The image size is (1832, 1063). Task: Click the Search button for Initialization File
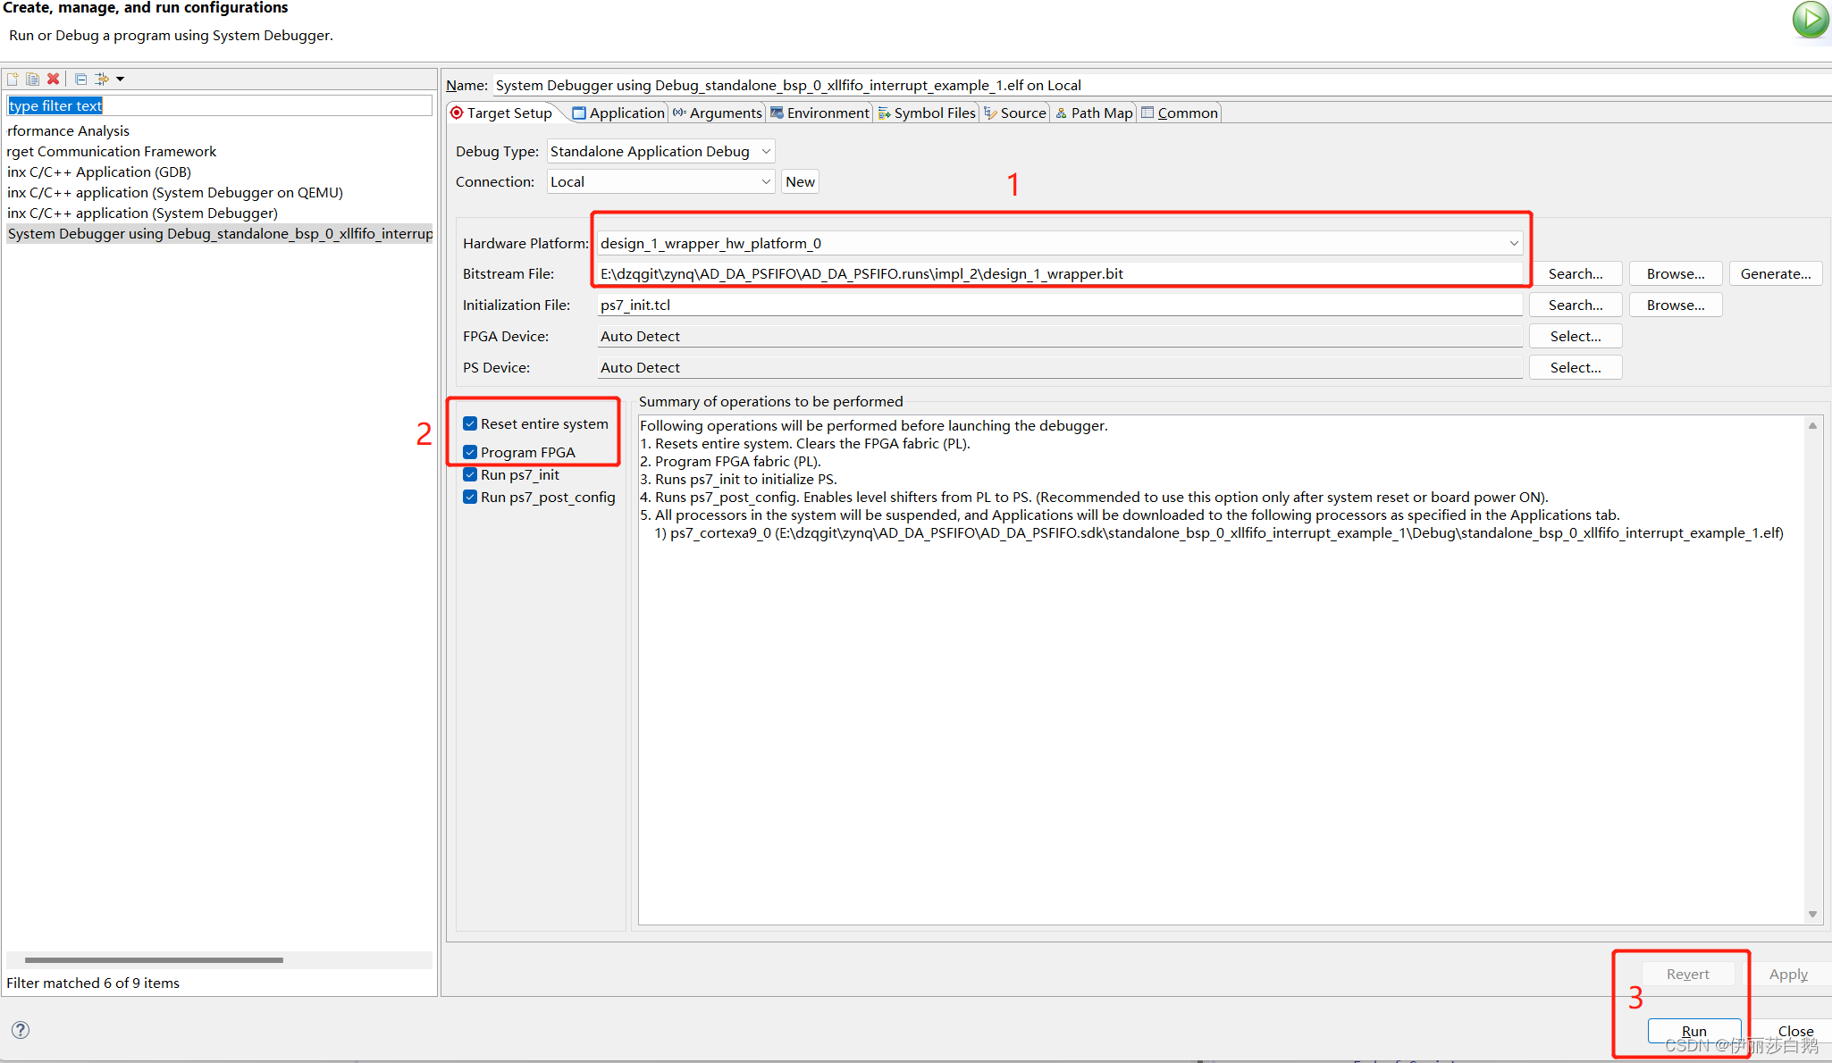pos(1579,304)
